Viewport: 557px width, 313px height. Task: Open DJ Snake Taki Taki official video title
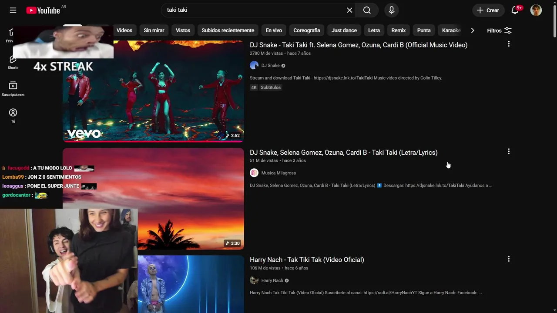[359, 45]
